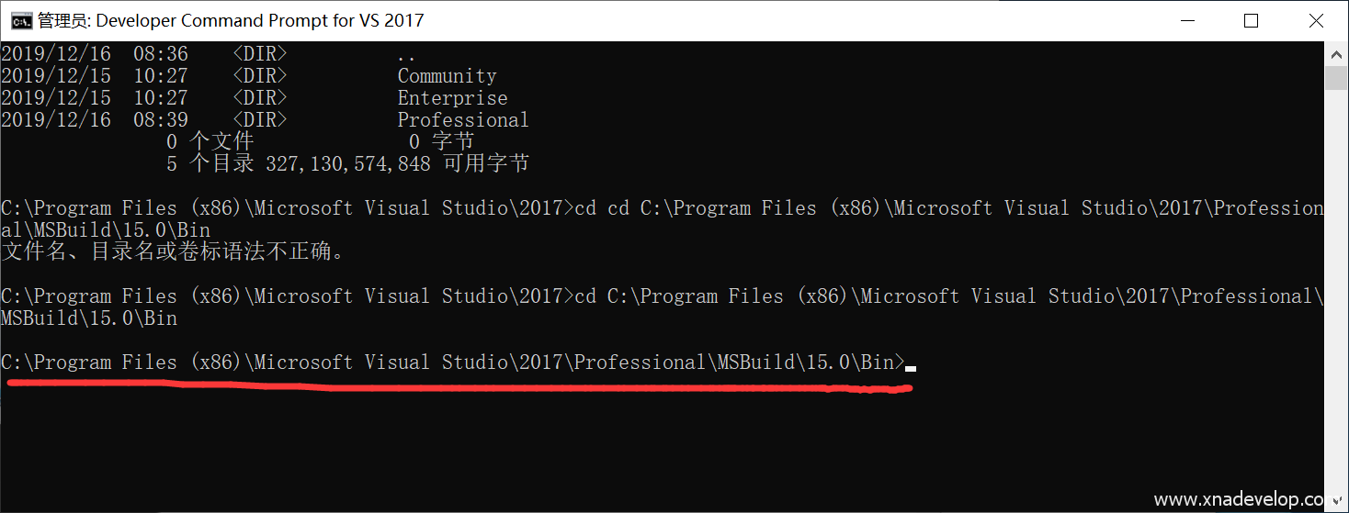Click the "0 个文件" file count text
Viewport: 1349px width, 513px height.
pos(210,142)
